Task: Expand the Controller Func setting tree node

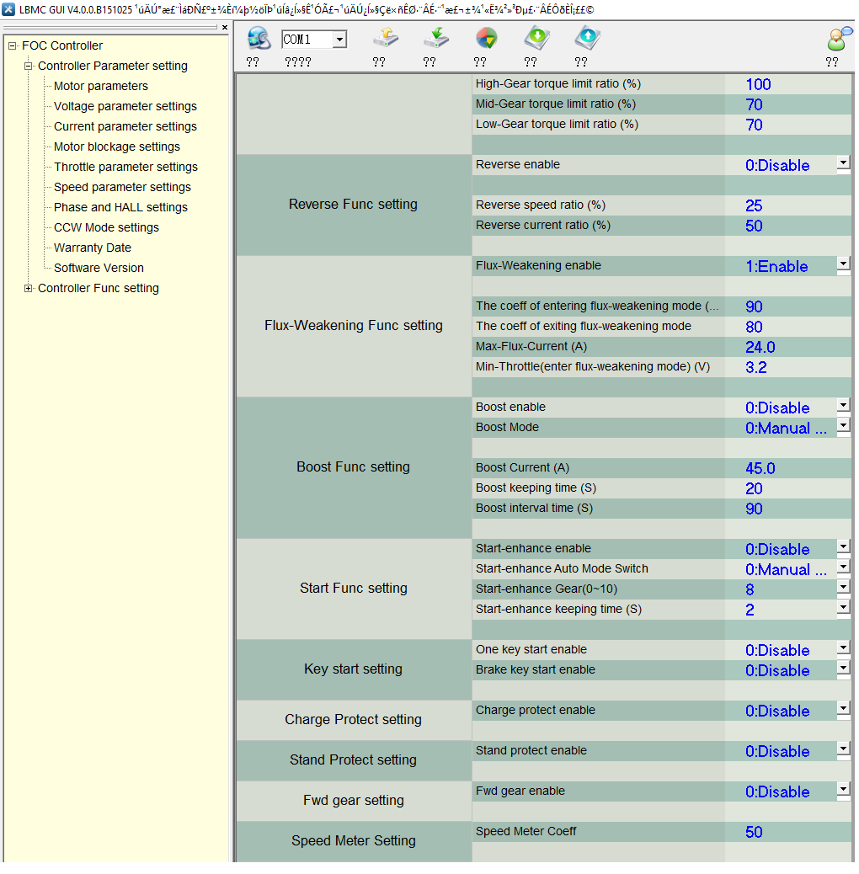Action: tap(29, 289)
